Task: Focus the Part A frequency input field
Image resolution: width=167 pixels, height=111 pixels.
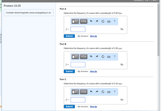Action: 78,29
